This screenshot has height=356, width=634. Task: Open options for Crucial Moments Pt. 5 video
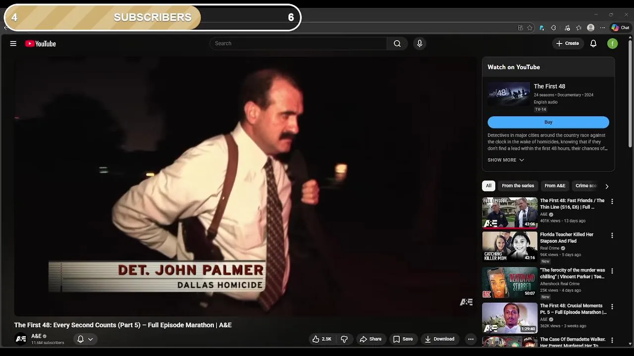coord(612,307)
